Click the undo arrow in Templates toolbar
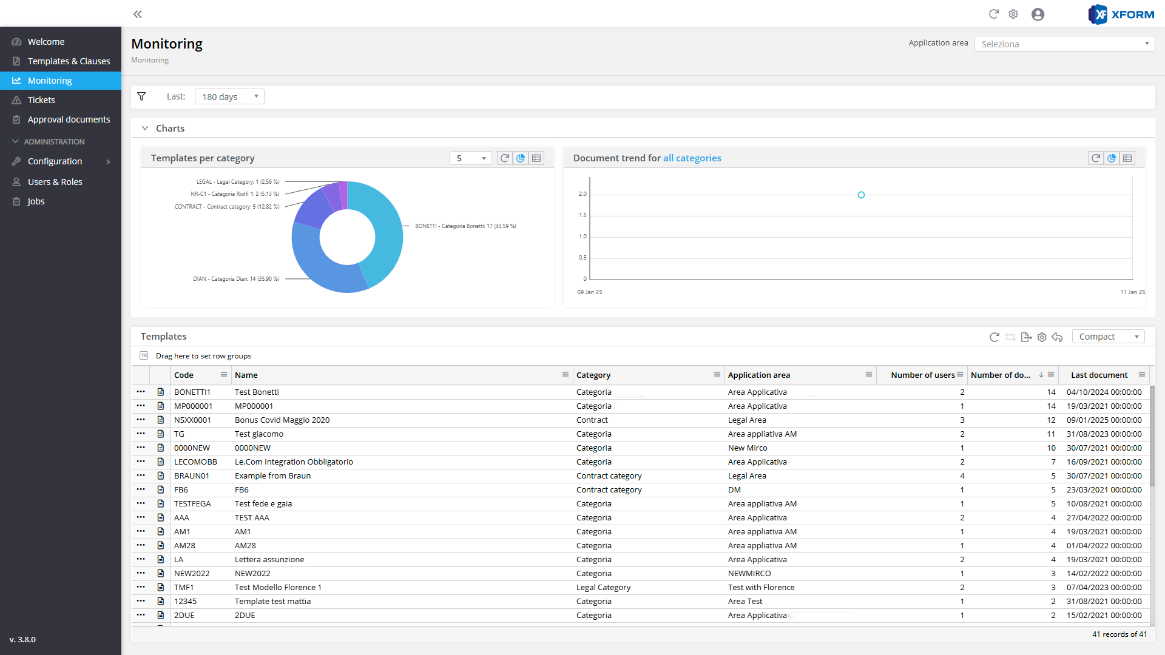Viewport: 1165px width, 655px height. pyautogui.click(x=1058, y=337)
